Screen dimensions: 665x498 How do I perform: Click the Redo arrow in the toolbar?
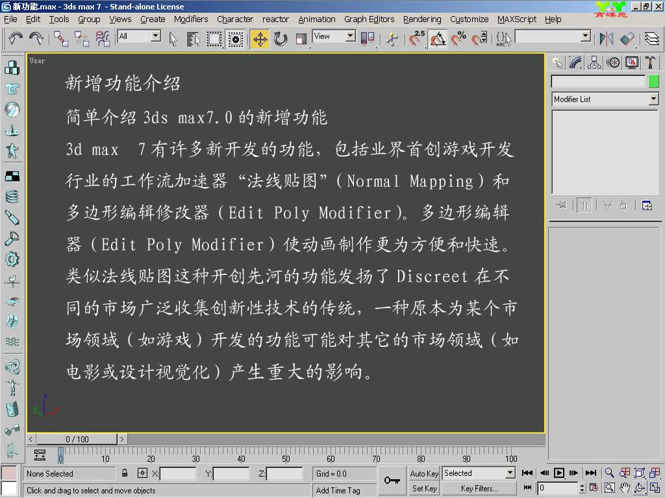click(x=36, y=39)
